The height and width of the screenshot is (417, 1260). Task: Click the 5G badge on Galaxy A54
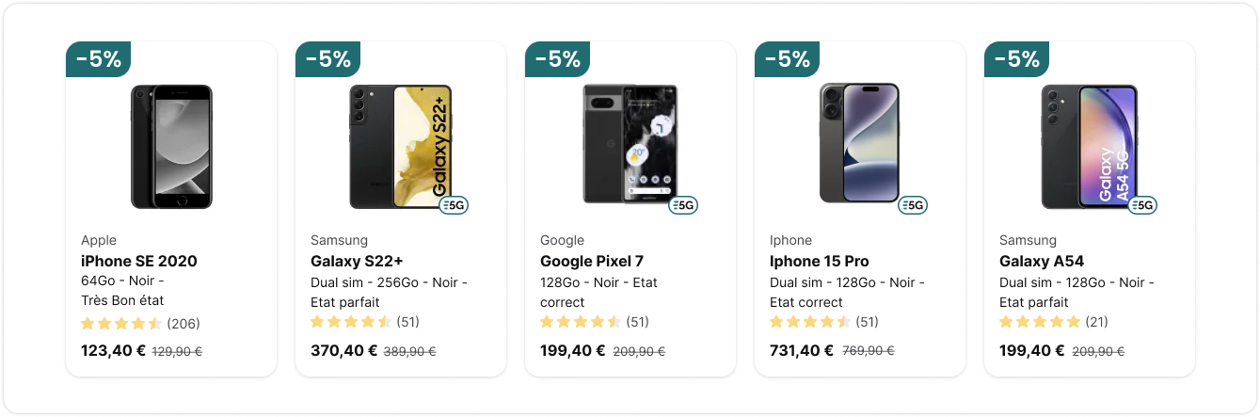click(1142, 205)
